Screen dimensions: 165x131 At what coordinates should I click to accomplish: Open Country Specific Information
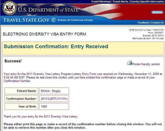tap(147, 2)
